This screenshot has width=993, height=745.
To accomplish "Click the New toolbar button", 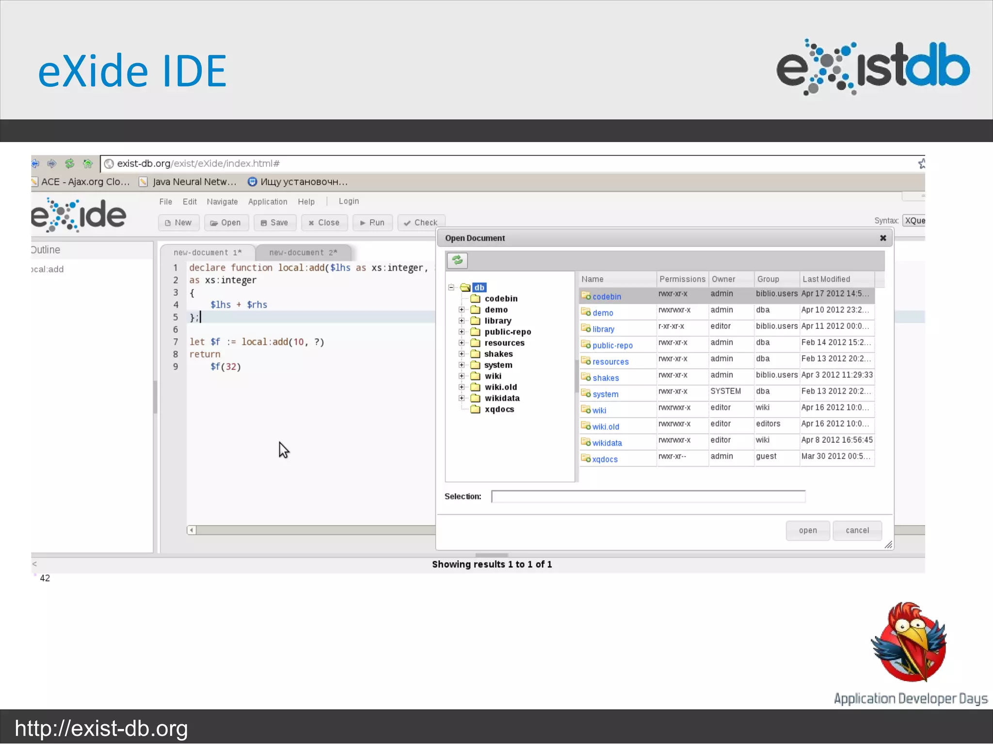I will [x=178, y=223].
